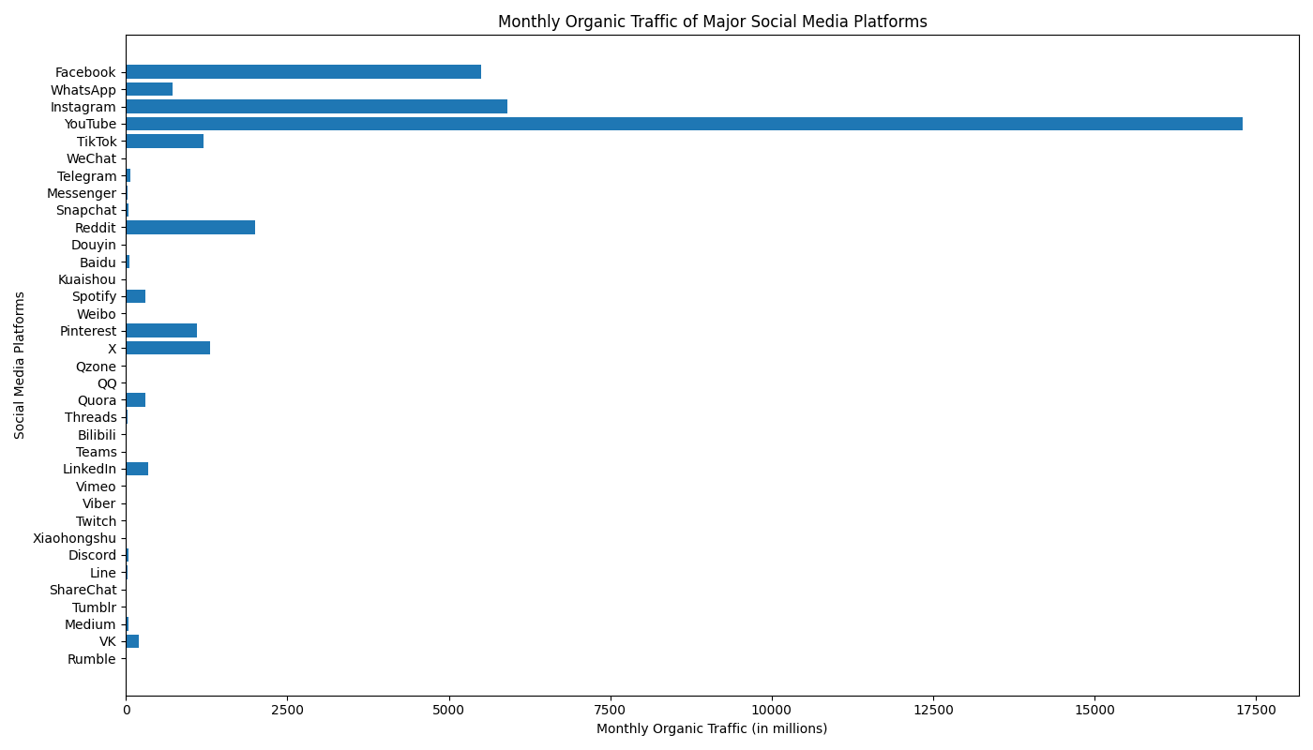The height and width of the screenshot is (750, 1313).
Task: Click the 'Qzone' axis label
Action: point(97,367)
